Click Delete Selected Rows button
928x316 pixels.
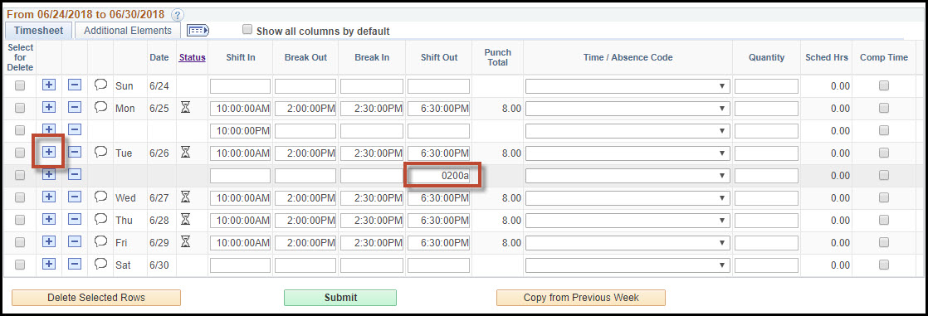coord(96,298)
